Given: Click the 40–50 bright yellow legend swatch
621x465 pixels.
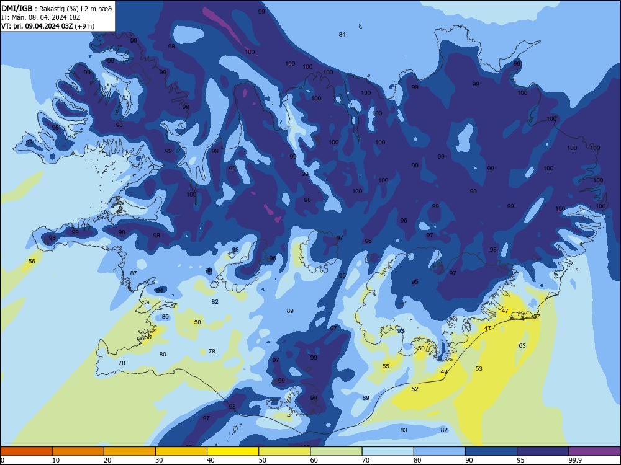Looking at the screenshot, I should tap(233, 451).
